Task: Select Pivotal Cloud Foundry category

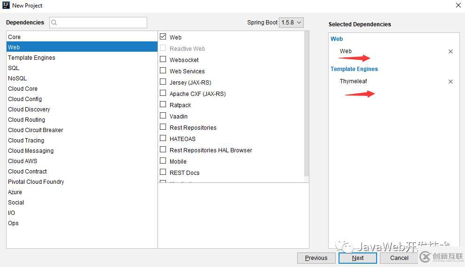Action: click(82, 182)
